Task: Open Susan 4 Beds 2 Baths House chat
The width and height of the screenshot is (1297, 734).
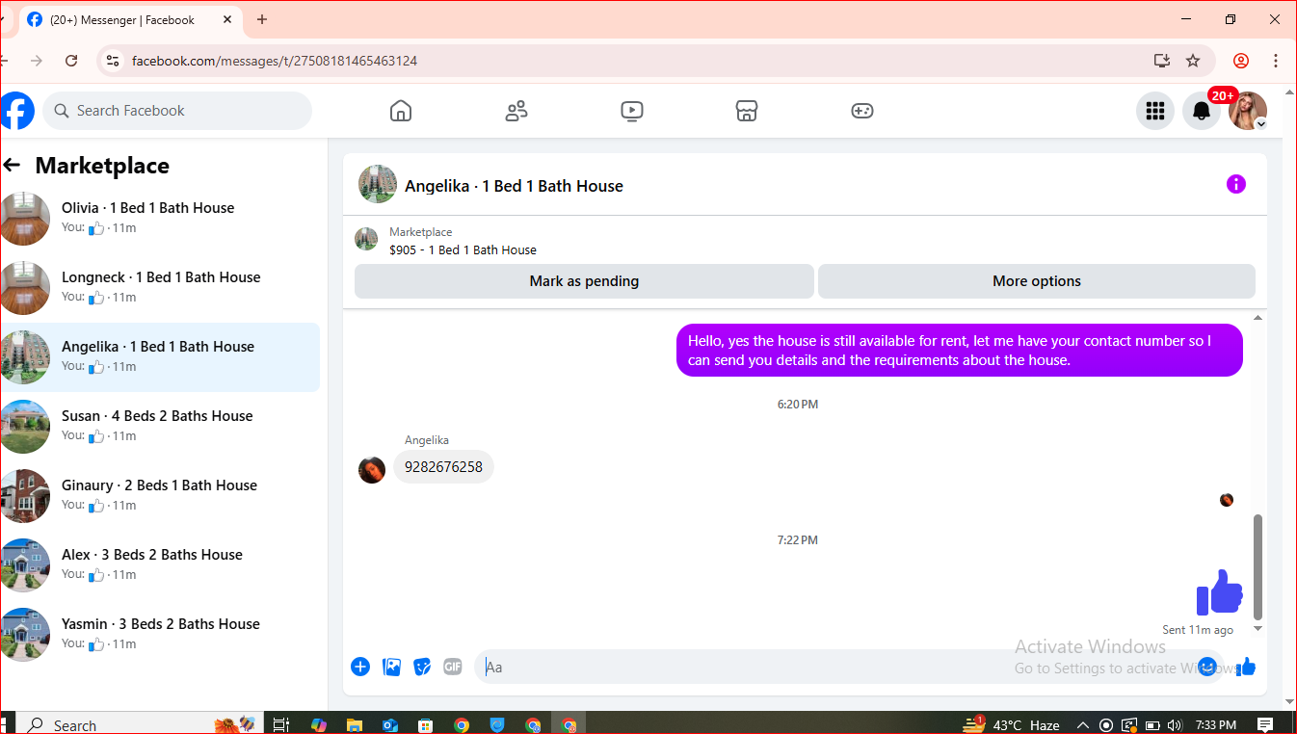Action: coord(160,427)
